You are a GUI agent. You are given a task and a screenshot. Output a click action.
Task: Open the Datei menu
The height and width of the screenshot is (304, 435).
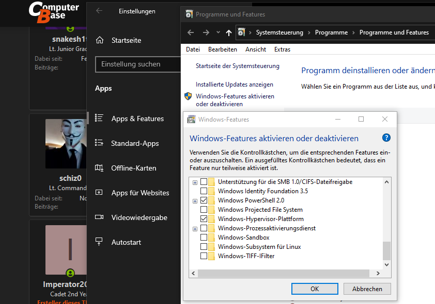click(193, 49)
